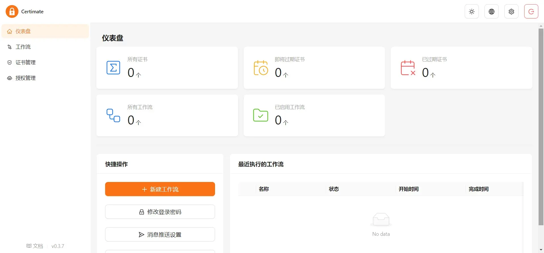Click the 已过期证书 red calendar icon

[x=408, y=68]
